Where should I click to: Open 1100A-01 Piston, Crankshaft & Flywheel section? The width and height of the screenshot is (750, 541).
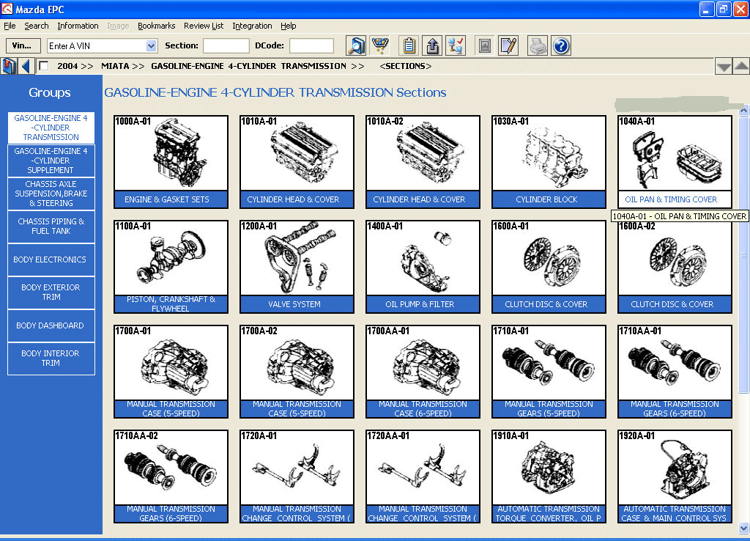171,267
